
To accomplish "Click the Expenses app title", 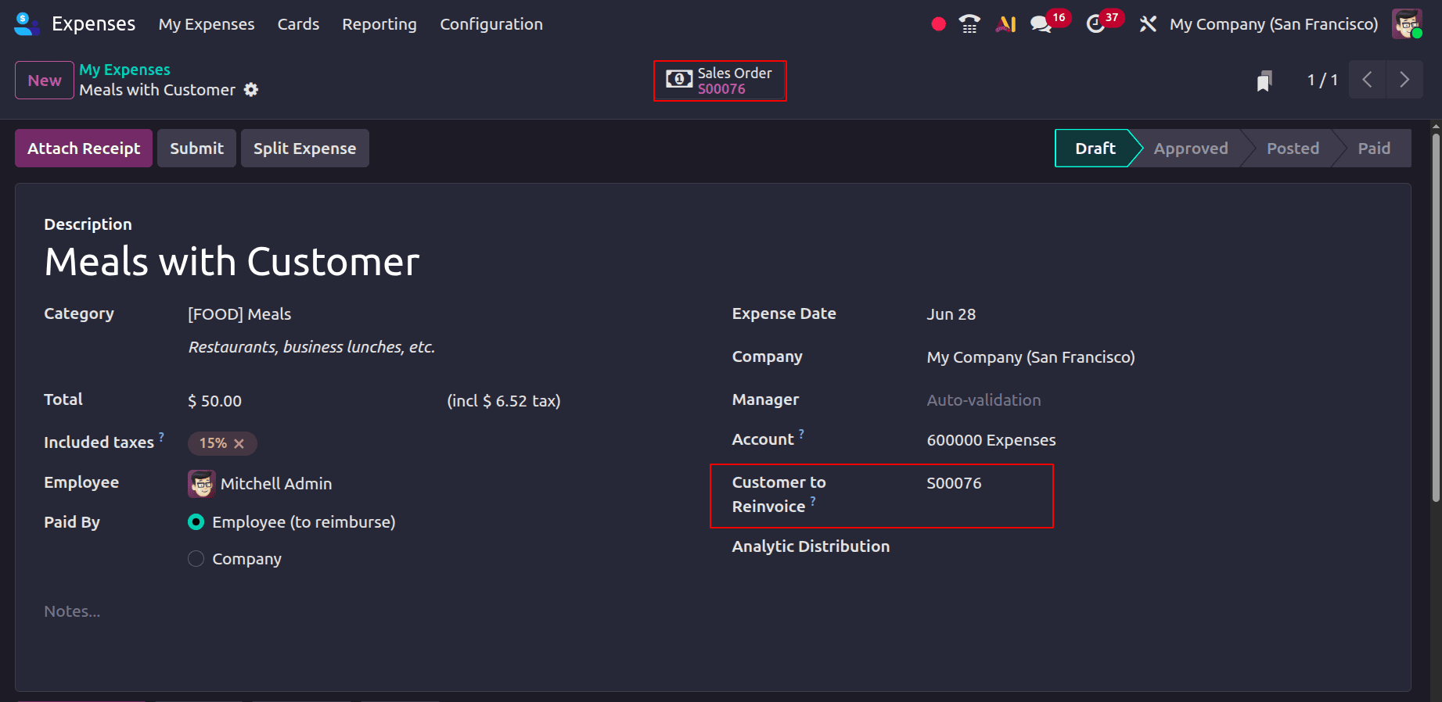I will 93,24.
